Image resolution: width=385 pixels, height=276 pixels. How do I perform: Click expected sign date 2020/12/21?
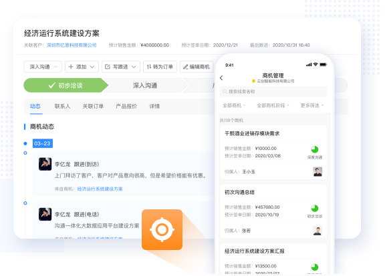[225, 45]
